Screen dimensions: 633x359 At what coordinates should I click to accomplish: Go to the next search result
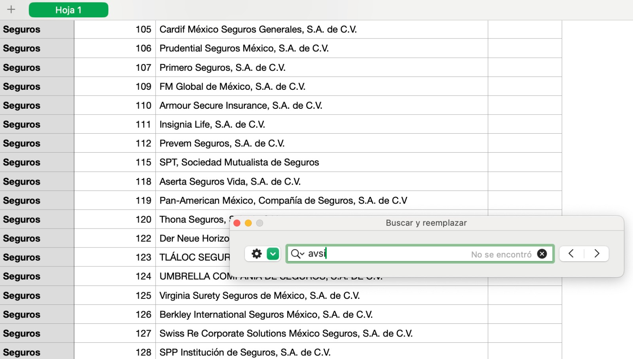[597, 253]
